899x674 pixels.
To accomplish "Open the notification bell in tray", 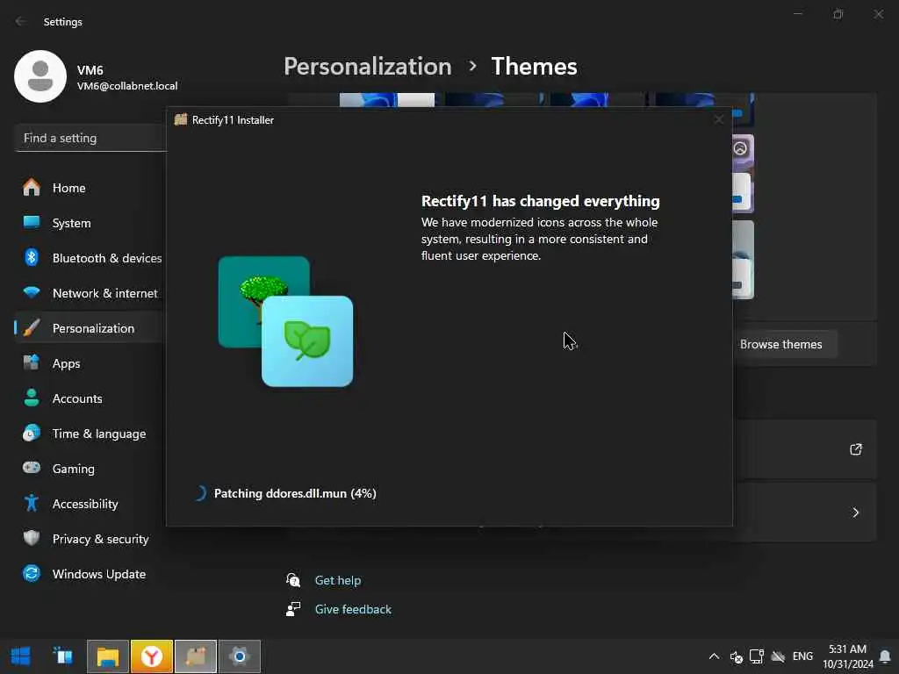I will click(x=885, y=656).
